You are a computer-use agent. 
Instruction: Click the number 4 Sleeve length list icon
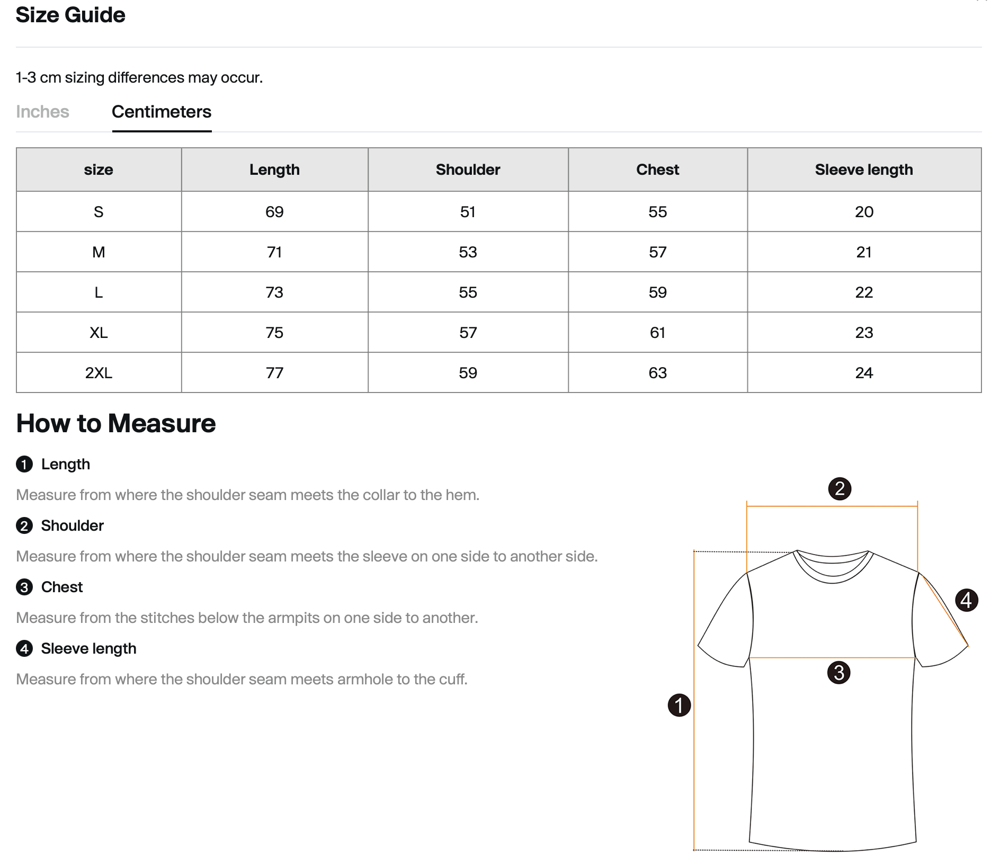point(24,649)
